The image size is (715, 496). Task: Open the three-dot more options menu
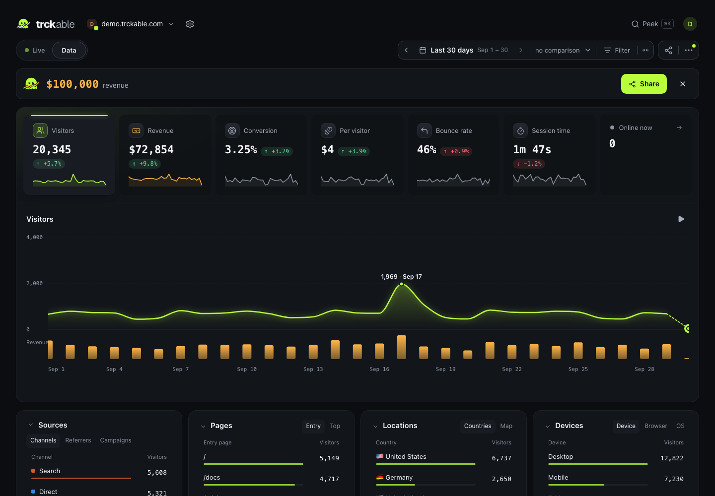(689, 50)
